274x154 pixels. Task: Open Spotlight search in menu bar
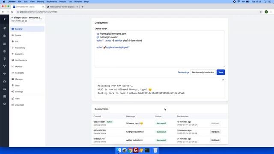(265, 2)
